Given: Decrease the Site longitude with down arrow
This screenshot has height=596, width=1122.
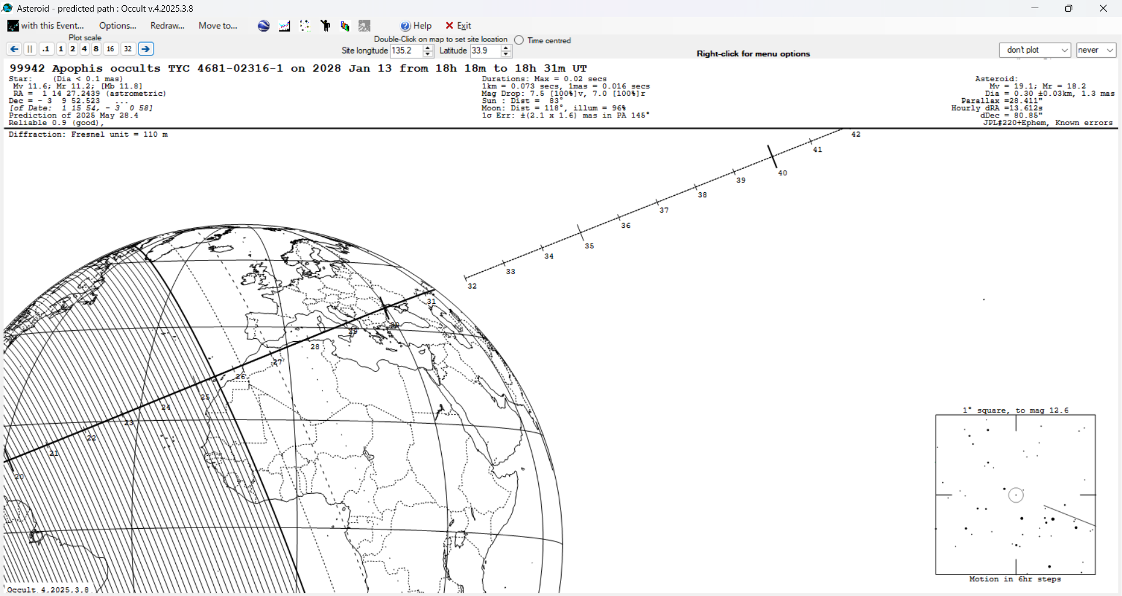Looking at the screenshot, I should click(x=428, y=54).
